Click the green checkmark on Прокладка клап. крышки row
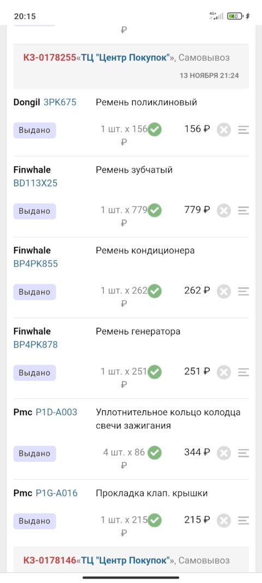Viewport: 262px width, 583px height. click(x=154, y=520)
